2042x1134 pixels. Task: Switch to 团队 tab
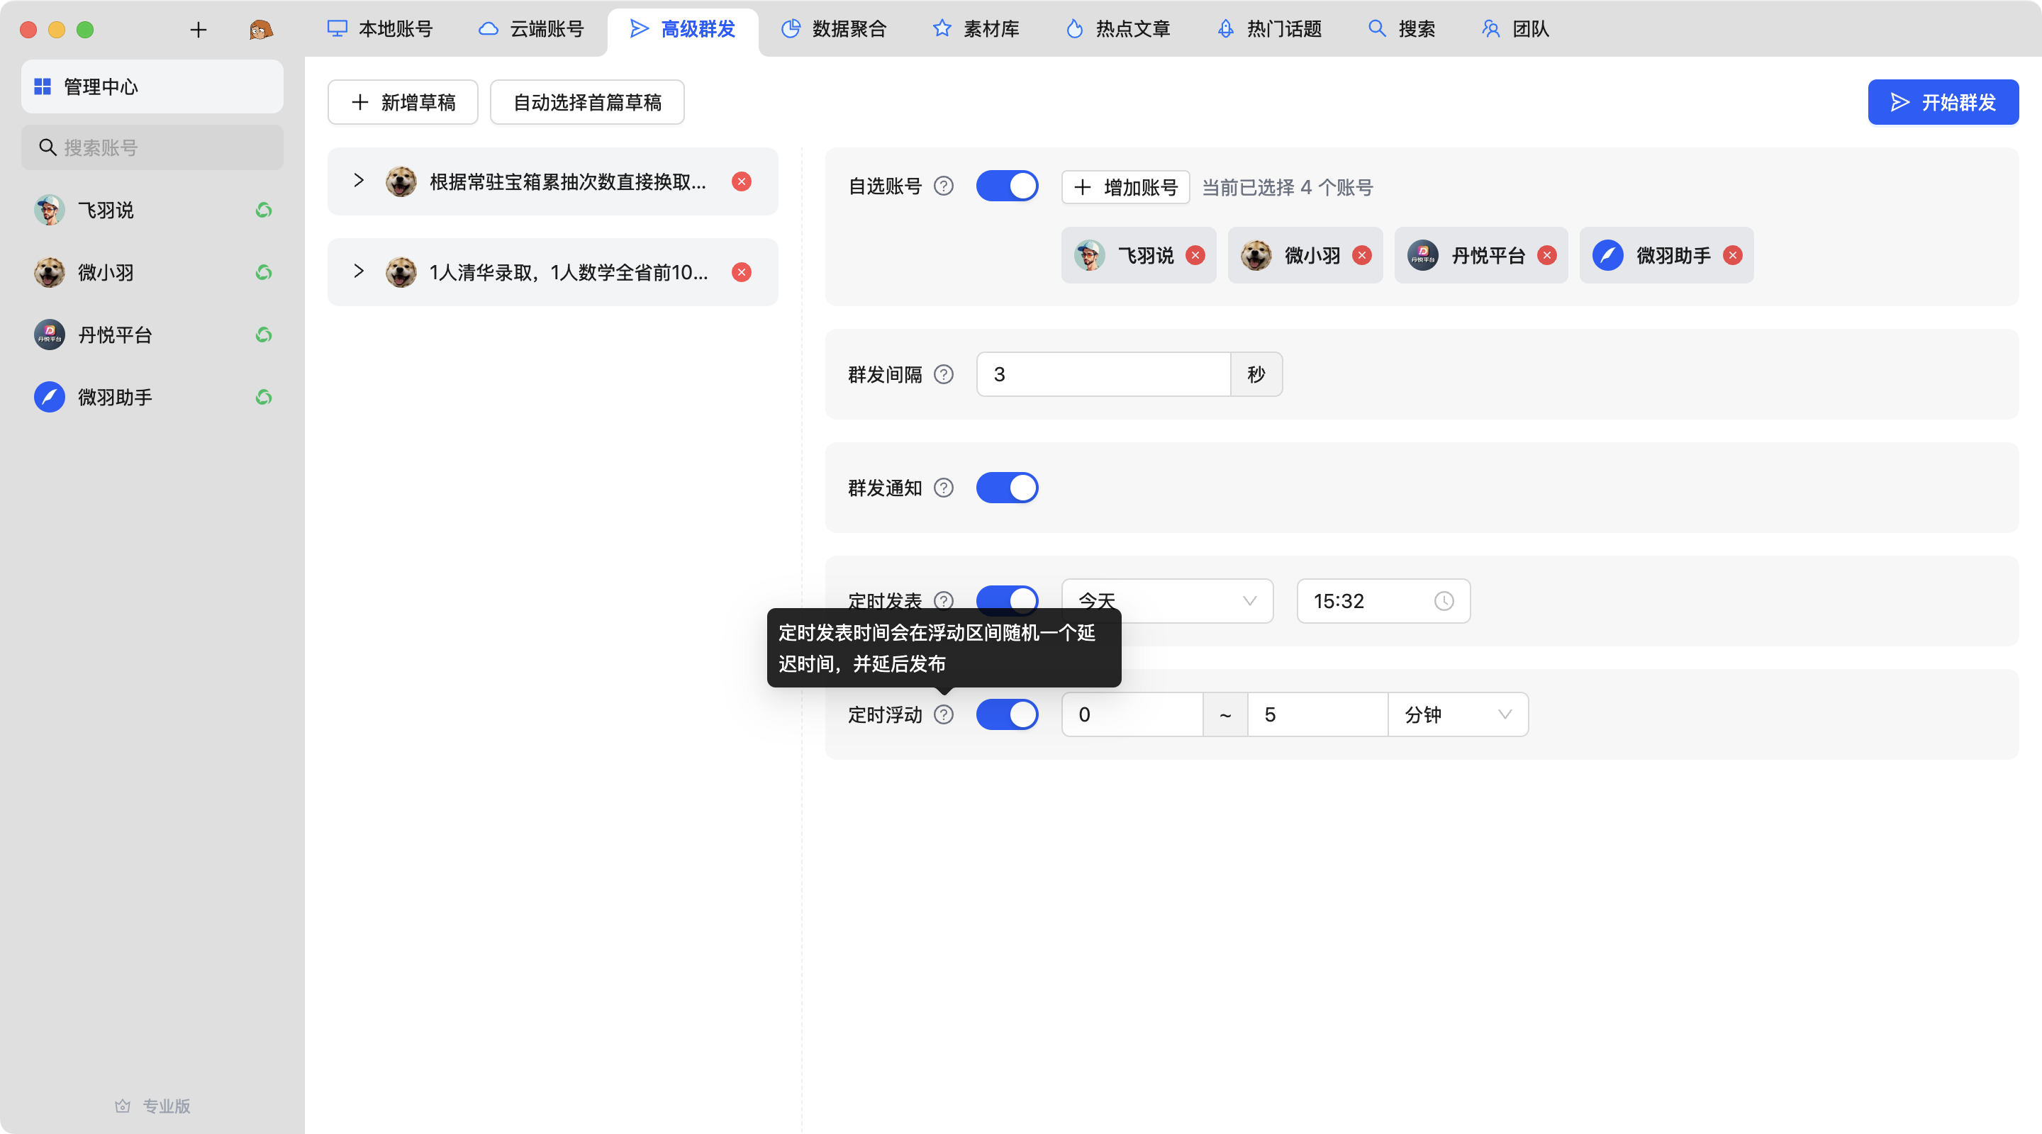point(1515,29)
